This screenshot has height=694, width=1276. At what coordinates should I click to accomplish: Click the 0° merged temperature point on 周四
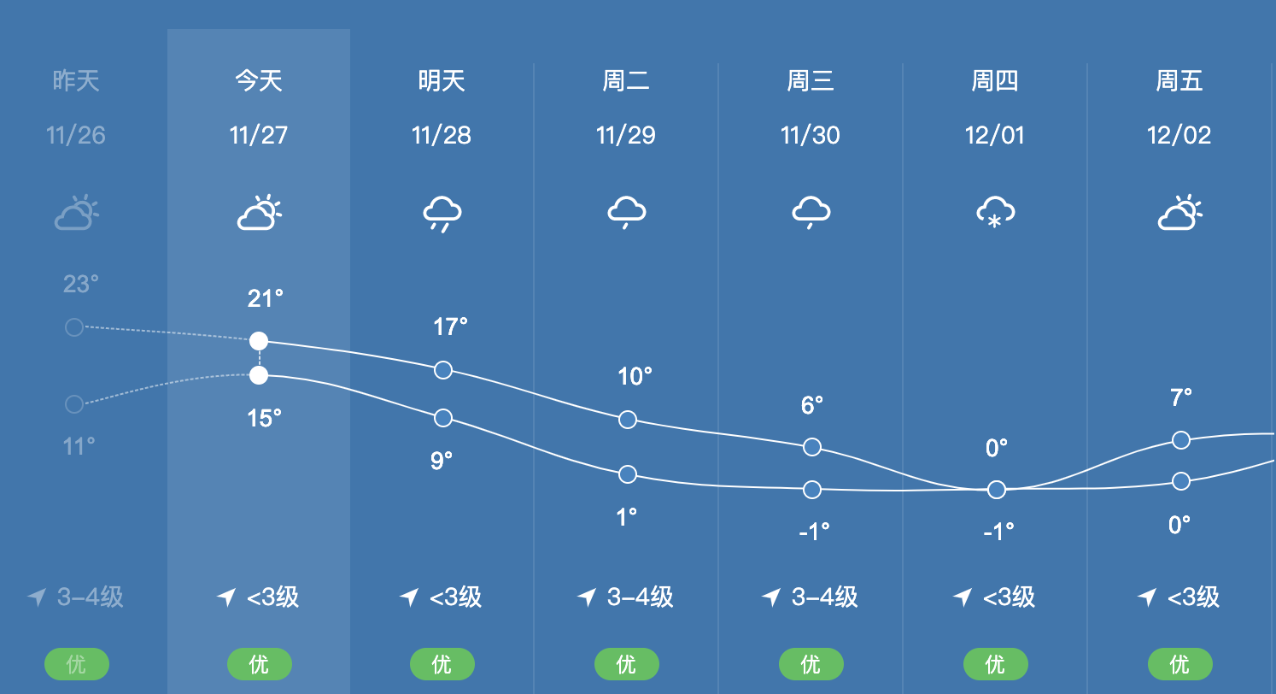pyautogui.click(x=997, y=490)
